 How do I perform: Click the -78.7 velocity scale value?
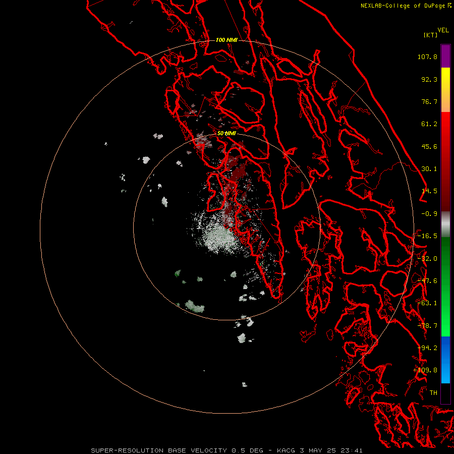pos(427,326)
